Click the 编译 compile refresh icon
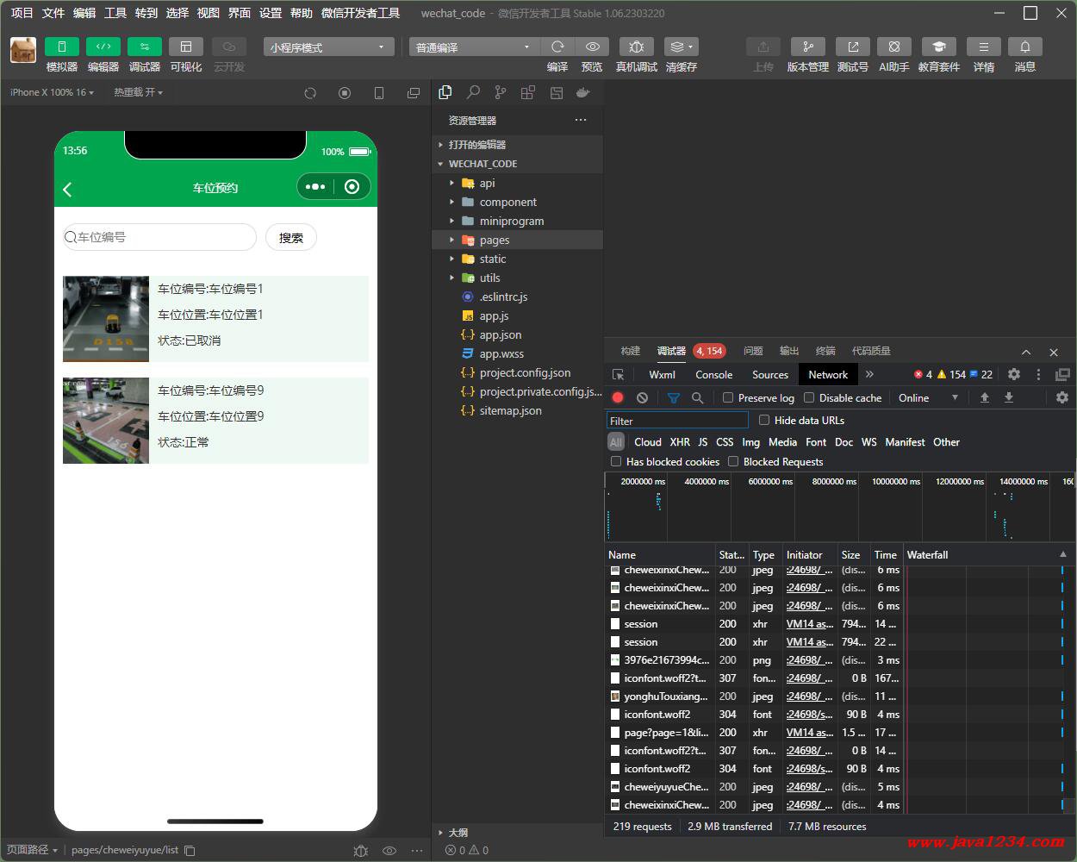Screen dimensions: 1077x862 click(x=557, y=47)
